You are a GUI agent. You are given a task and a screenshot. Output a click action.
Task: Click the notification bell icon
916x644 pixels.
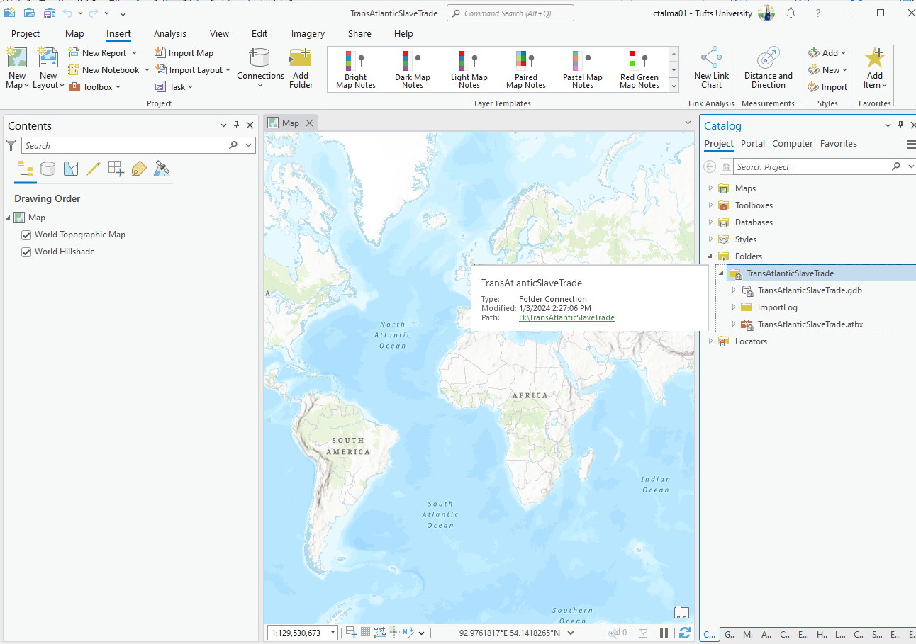(x=791, y=13)
